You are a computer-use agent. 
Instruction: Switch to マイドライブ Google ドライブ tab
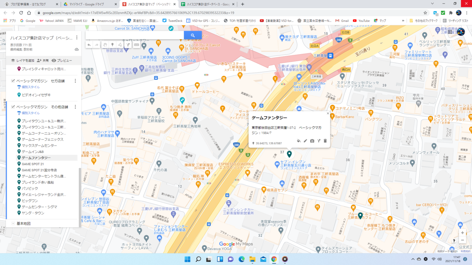90,4
